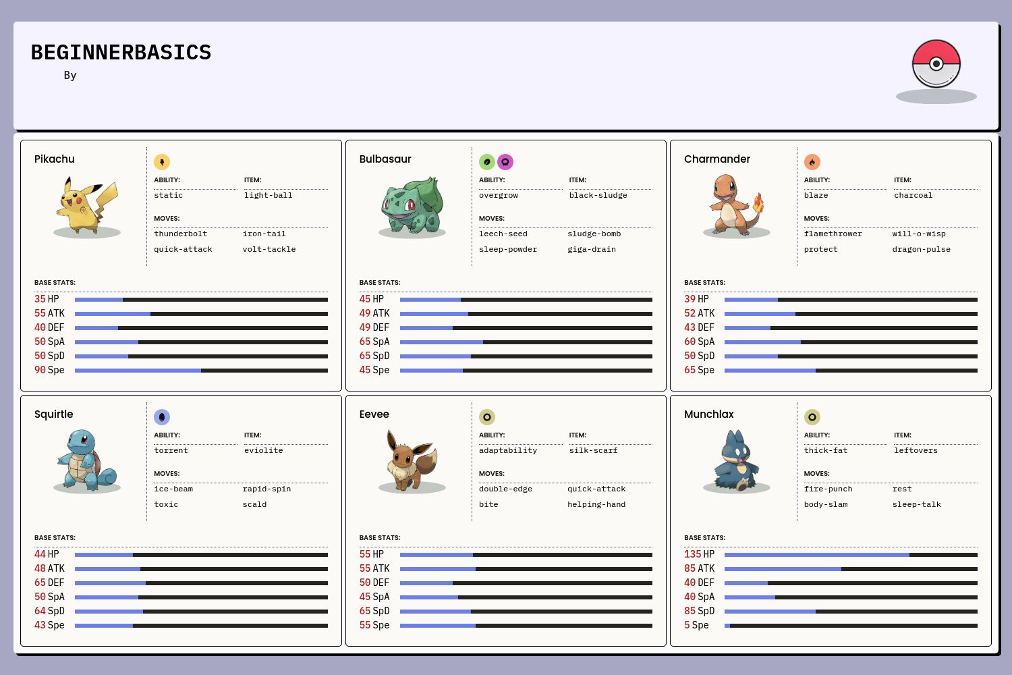Screen dimensions: 1012x675
Task: Select Charmander's flamethrower move
Action: 833,234
